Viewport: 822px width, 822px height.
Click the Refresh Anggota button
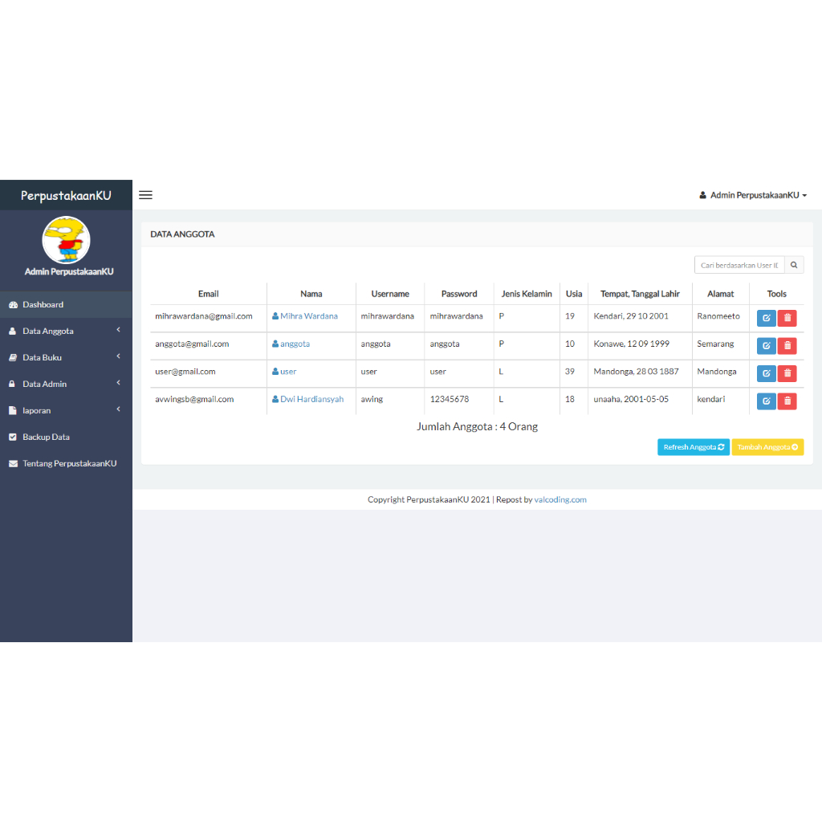point(693,447)
